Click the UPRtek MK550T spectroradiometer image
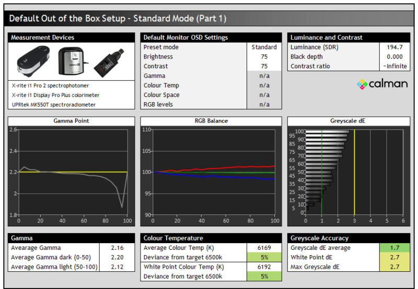 (x=110, y=61)
